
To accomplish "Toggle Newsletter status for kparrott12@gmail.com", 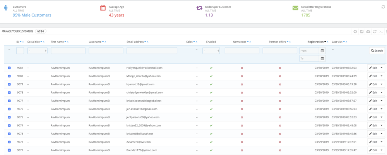I will coord(242,84).
